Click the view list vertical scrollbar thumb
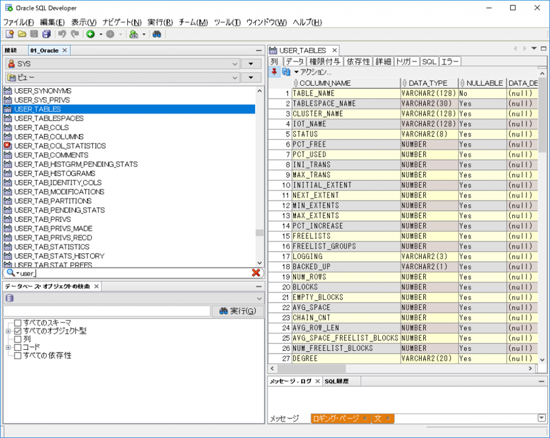The height and width of the screenshot is (438, 550). [259, 233]
